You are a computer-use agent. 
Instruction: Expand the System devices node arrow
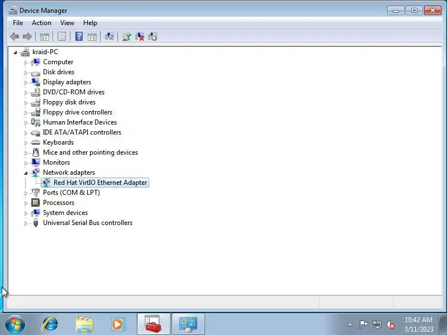click(x=26, y=213)
